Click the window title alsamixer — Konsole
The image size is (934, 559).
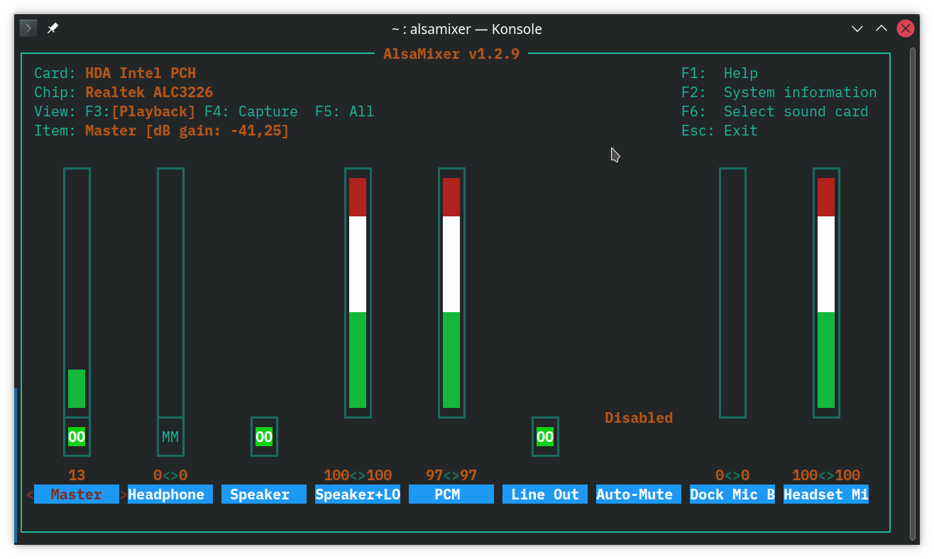pyautogui.click(x=467, y=29)
